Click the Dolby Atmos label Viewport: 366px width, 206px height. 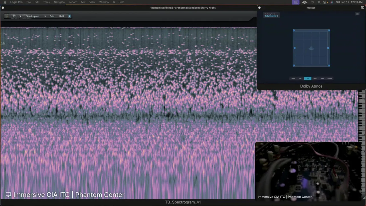pos(311,86)
